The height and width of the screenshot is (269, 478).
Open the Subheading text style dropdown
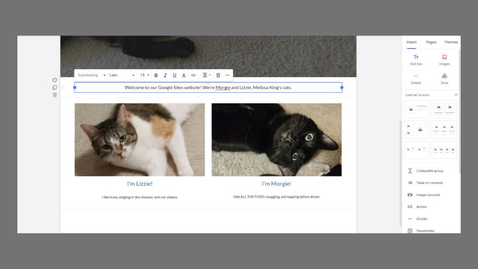[x=91, y=75]
